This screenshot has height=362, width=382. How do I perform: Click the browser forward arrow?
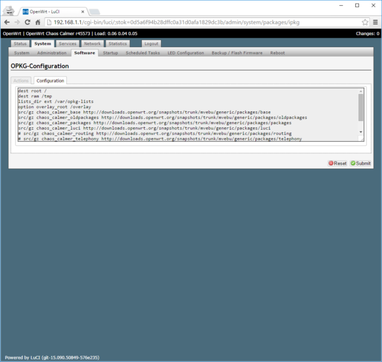pyautogui.click(x=22, y=22)
